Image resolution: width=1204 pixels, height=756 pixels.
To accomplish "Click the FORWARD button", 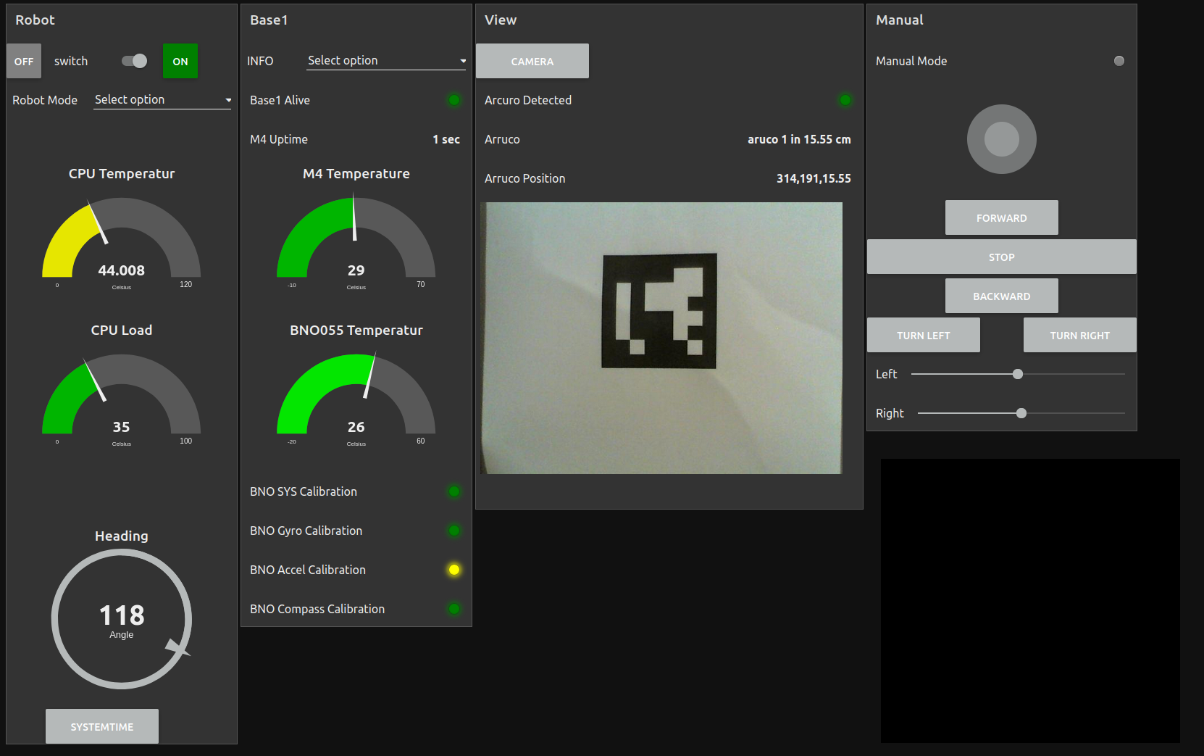I will [1001, 217].
